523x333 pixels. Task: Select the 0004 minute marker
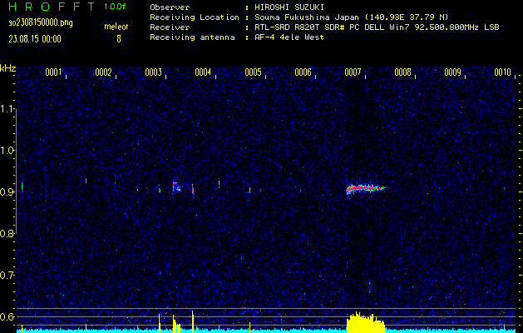coord(203,72)
